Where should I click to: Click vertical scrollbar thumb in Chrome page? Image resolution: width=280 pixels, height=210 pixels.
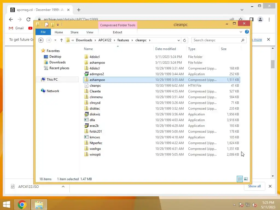coord(273,64)
